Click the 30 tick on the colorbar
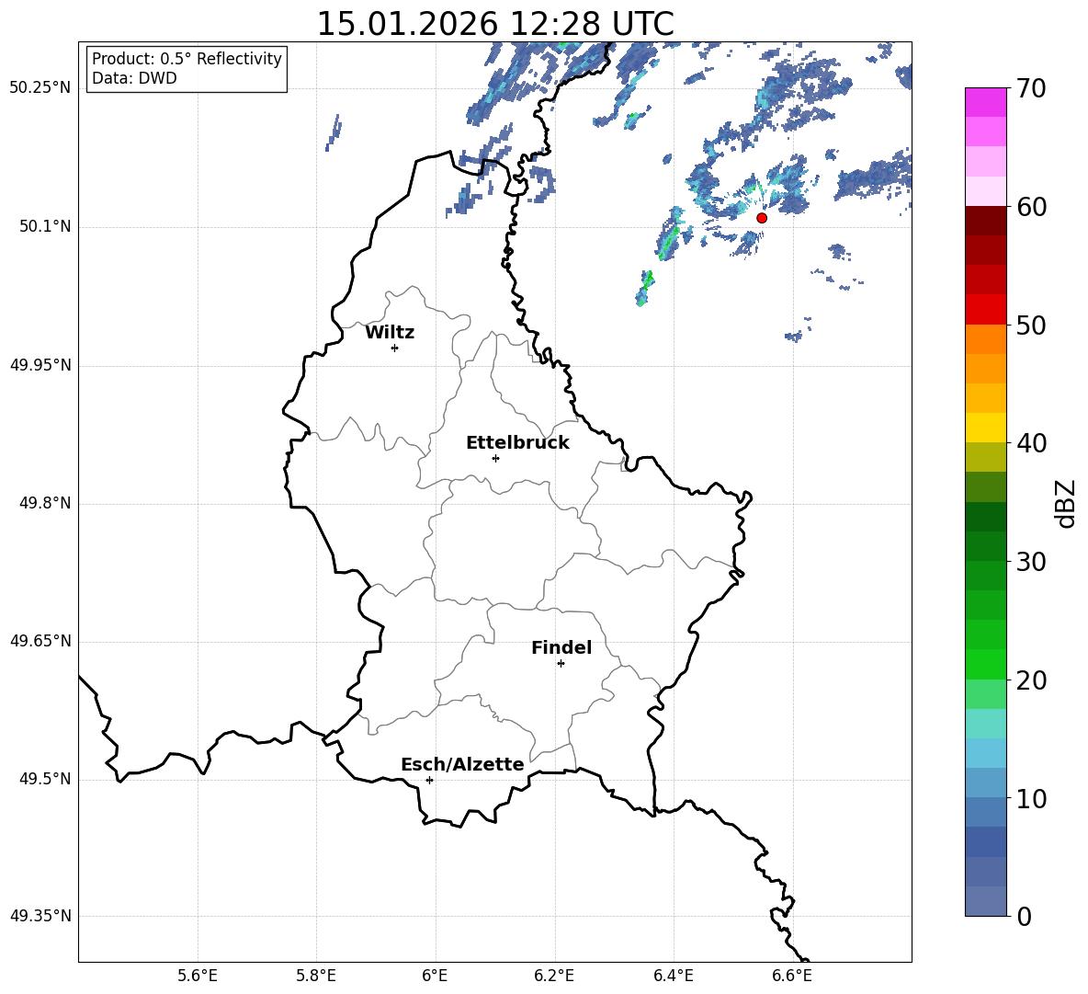The image size is (1088, 994). tap(1030, 562)
